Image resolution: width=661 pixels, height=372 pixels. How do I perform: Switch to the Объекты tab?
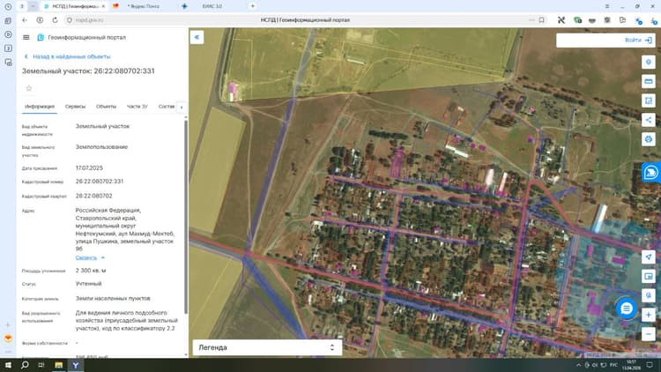[106, 107]
